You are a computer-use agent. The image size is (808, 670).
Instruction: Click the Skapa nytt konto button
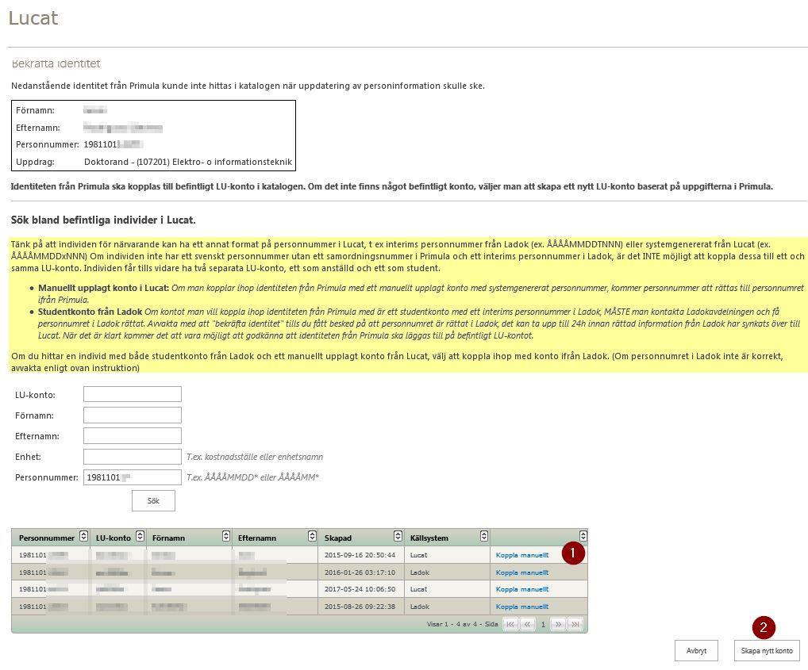pyautogui.click(x=767, y=650)
